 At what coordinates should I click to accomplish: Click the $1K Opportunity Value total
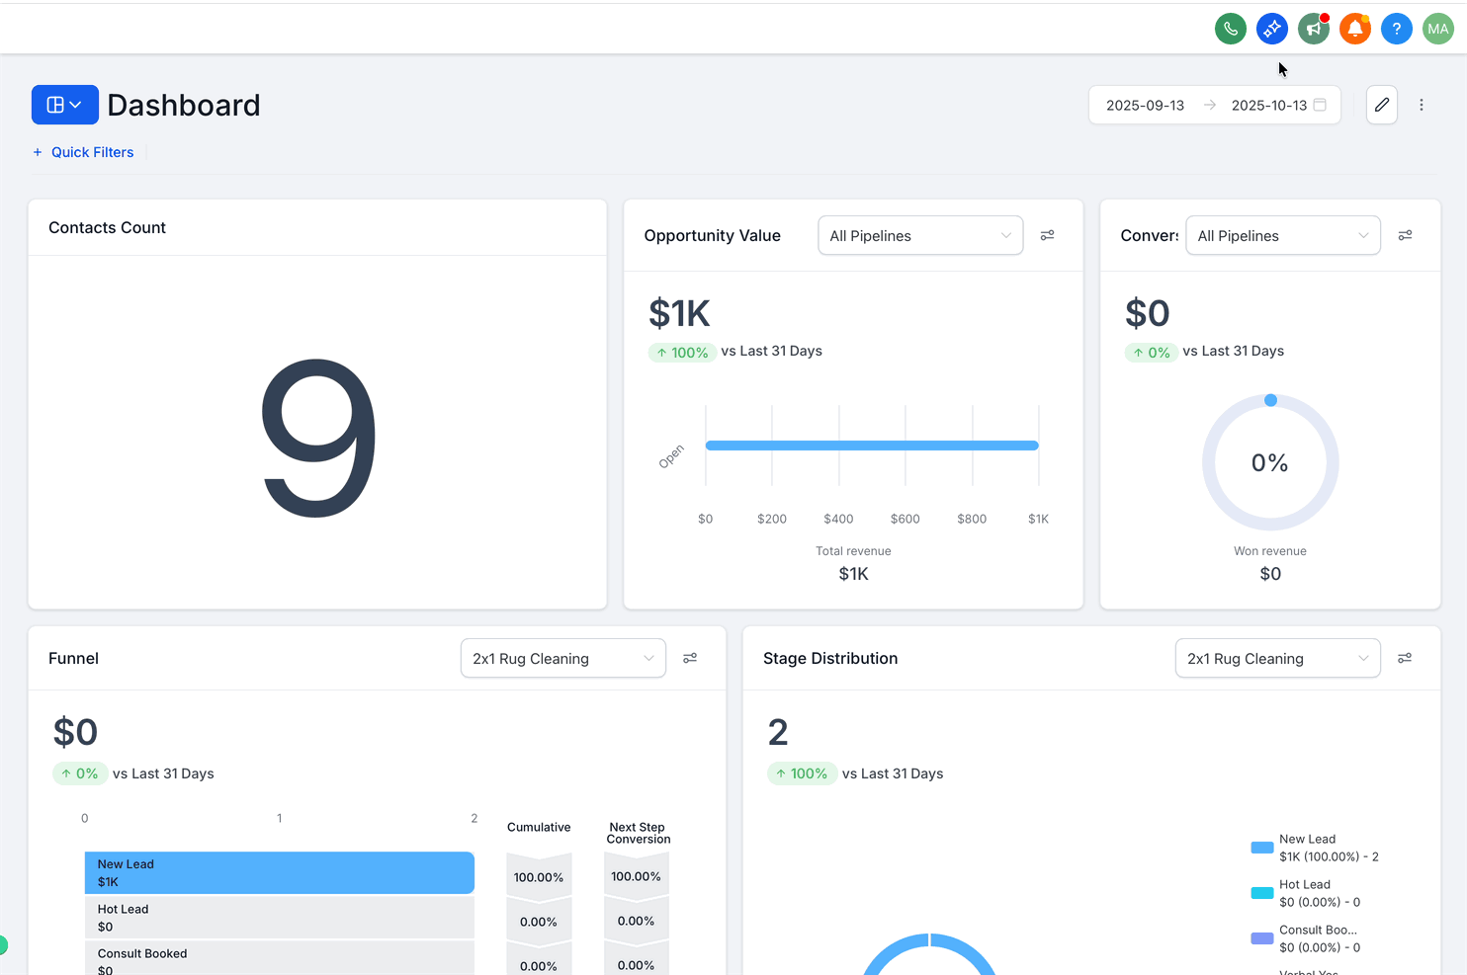[679, 313]
